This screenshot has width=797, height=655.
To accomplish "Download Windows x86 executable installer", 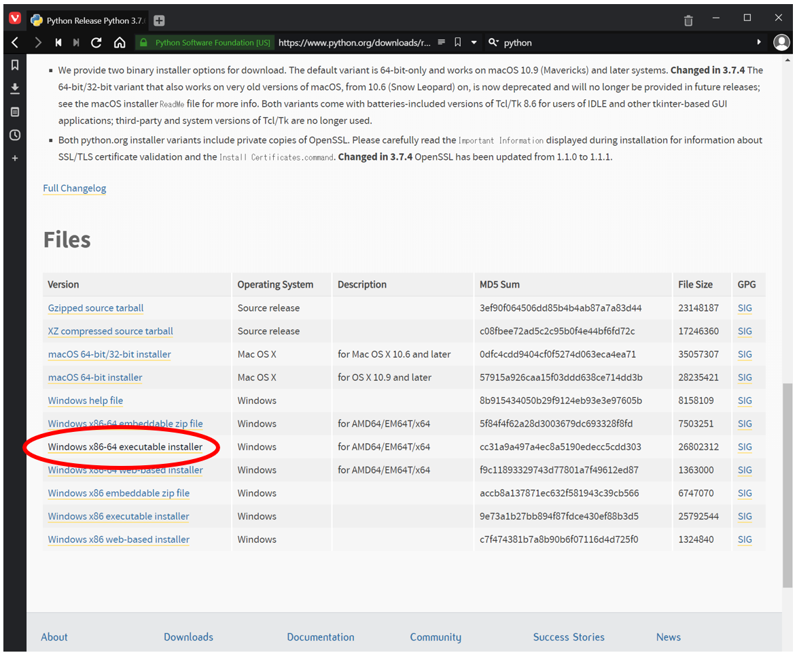I will click(118, 516).
